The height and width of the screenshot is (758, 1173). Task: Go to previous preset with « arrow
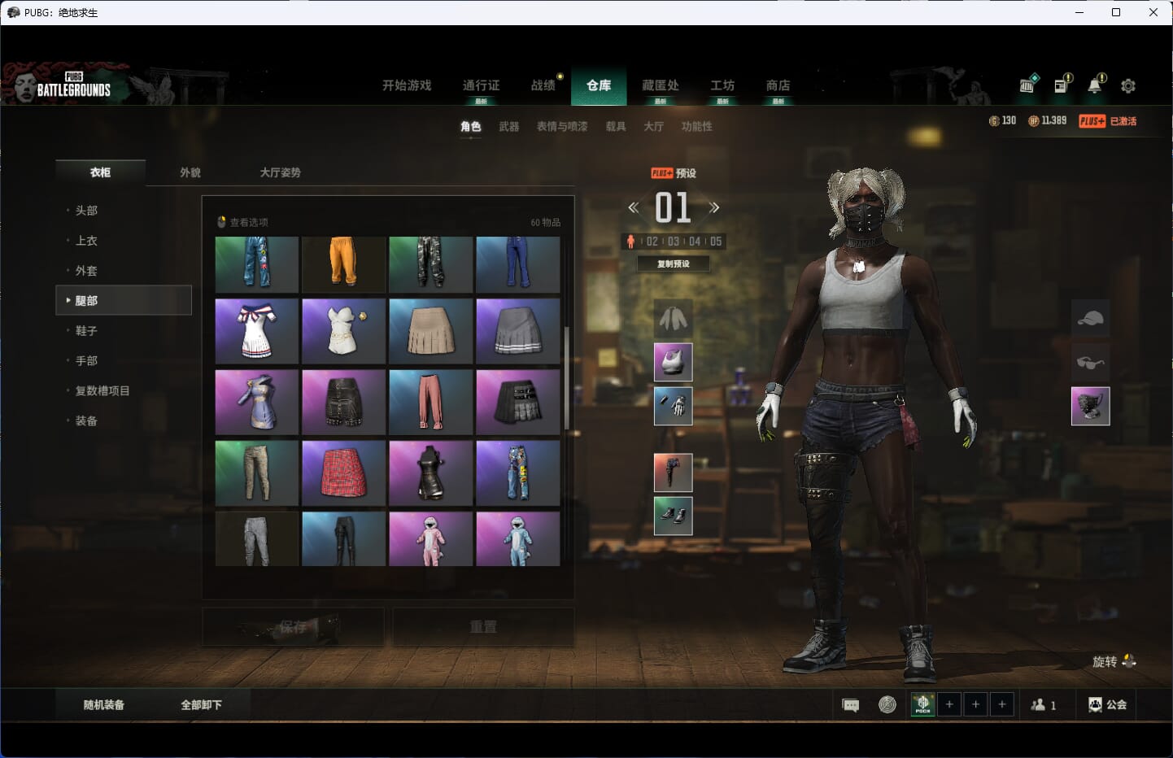coord(633,207)
